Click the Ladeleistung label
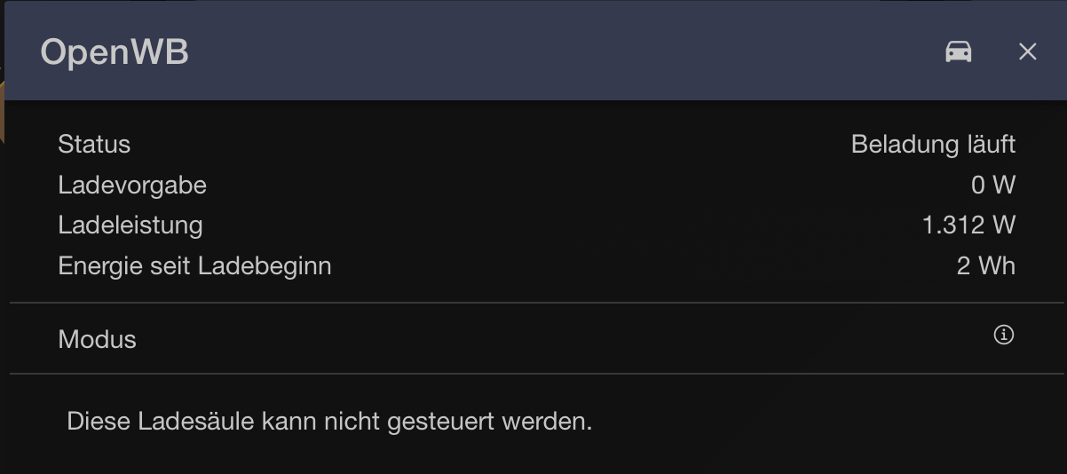This screenshot has width=1067, height=474. pos(130,225)
